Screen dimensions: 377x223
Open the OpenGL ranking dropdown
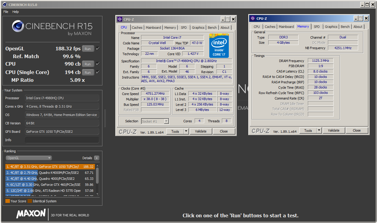29,158
